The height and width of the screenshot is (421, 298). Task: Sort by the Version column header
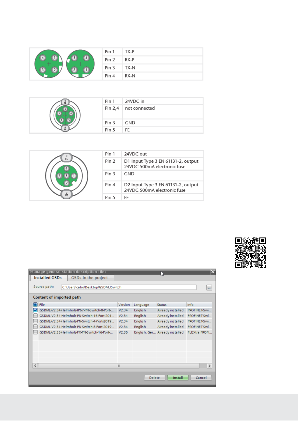coord(125,305)
